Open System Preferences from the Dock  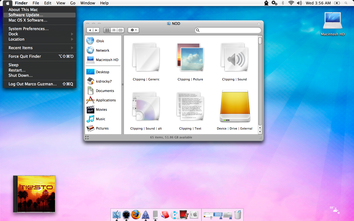point(194,215)
